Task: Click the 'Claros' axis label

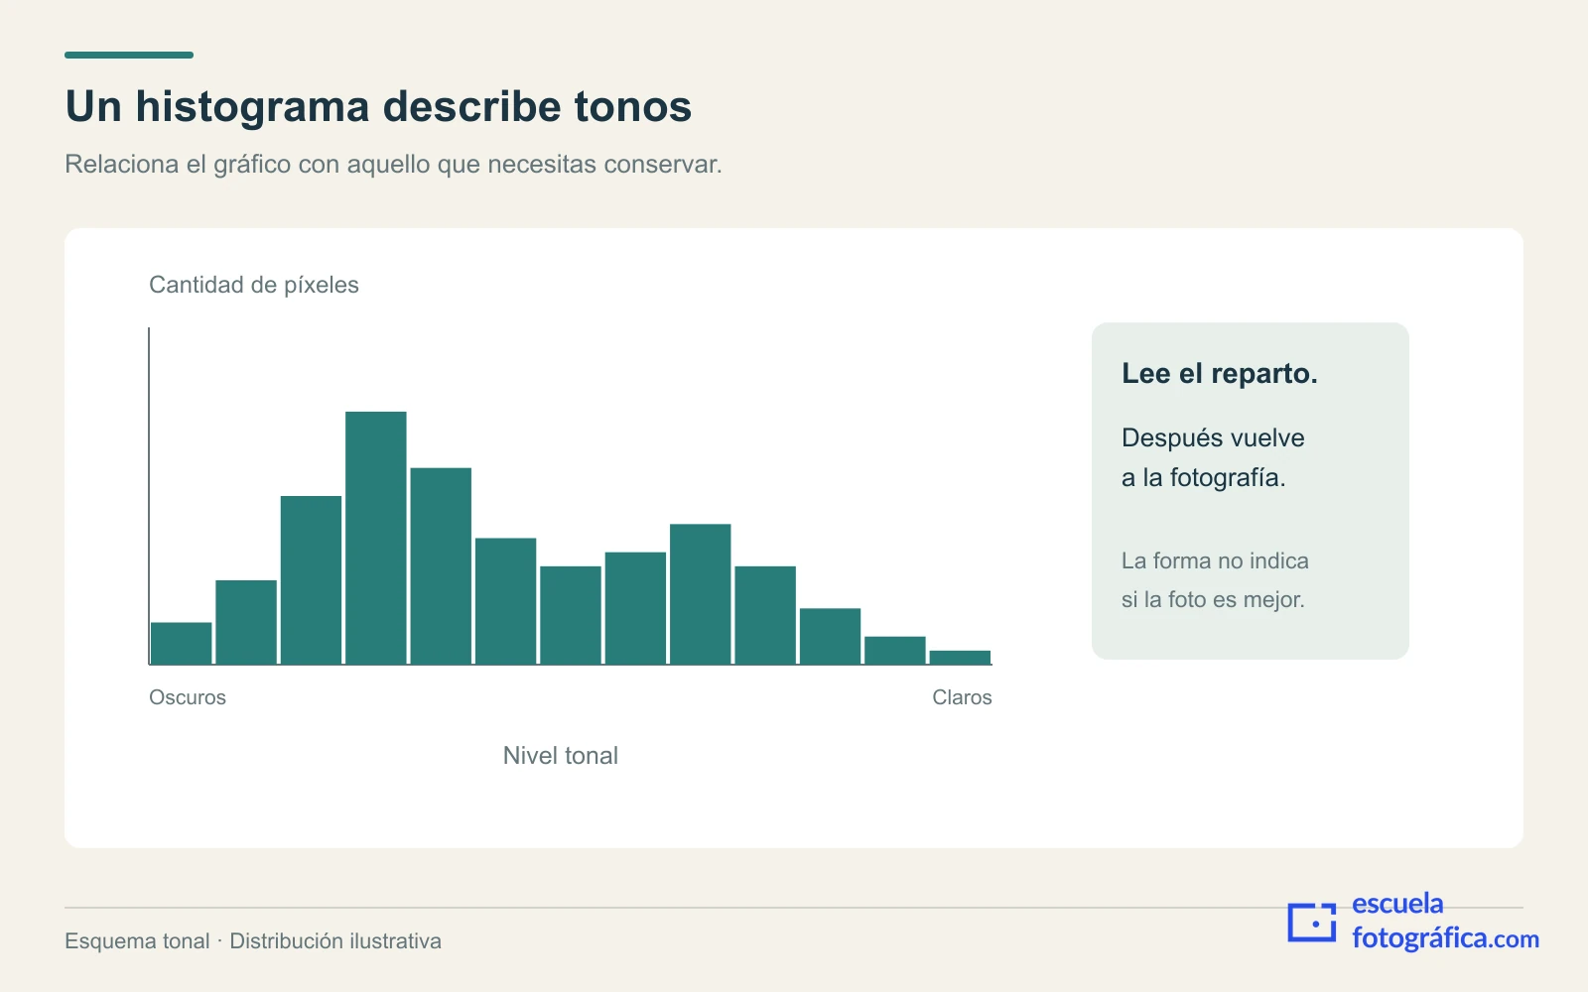Action: click(962, 697)
